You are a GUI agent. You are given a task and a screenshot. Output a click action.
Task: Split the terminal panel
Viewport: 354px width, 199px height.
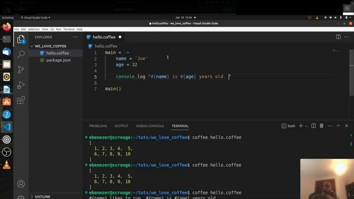(314, 125)
